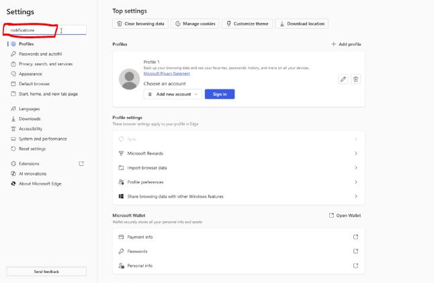Image resolution: width=434 pixels, height=283 pixels.
Task: Click Open Wallet
Action: (345, 215)
